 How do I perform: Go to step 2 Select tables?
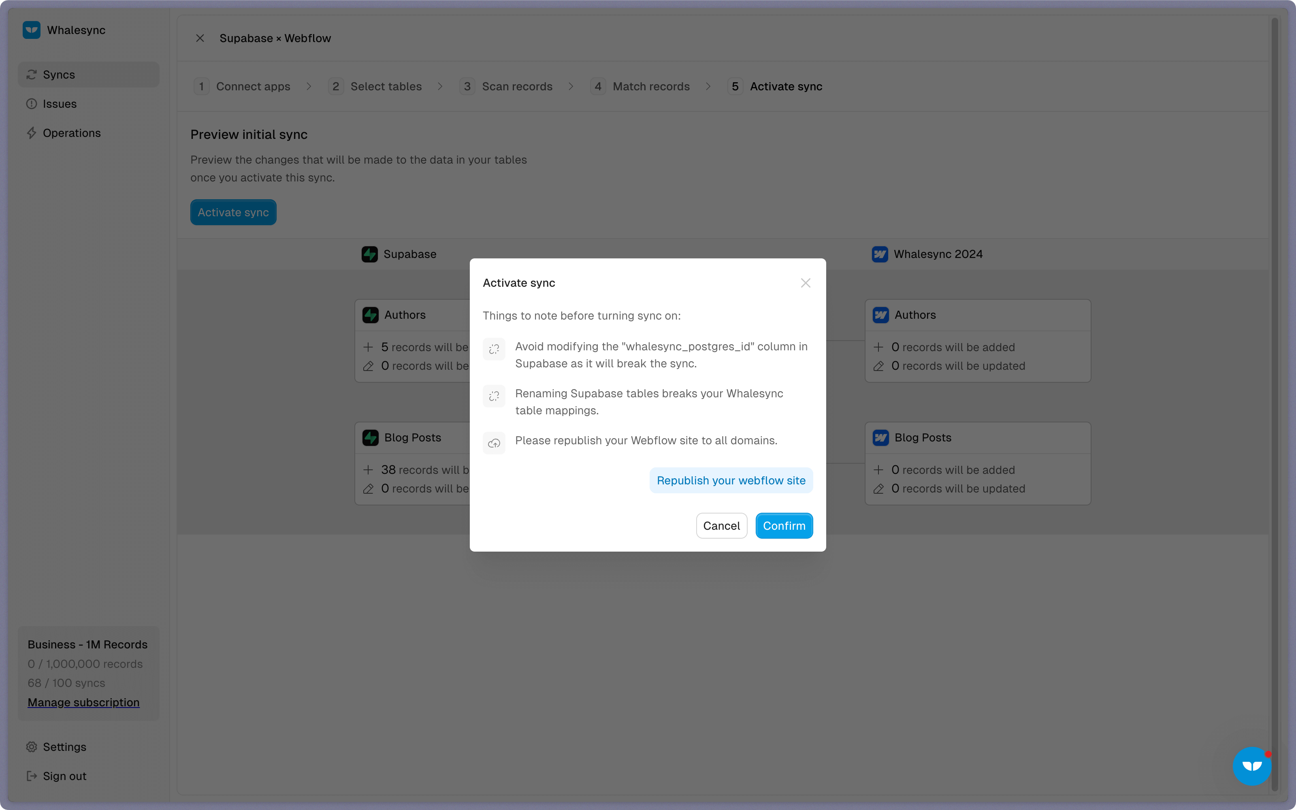coord(375,86)
